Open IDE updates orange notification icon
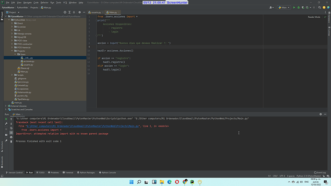331x186 pixels. 324,8
